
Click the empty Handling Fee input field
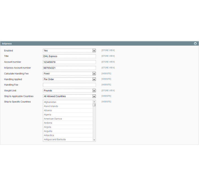coord(69,85)
